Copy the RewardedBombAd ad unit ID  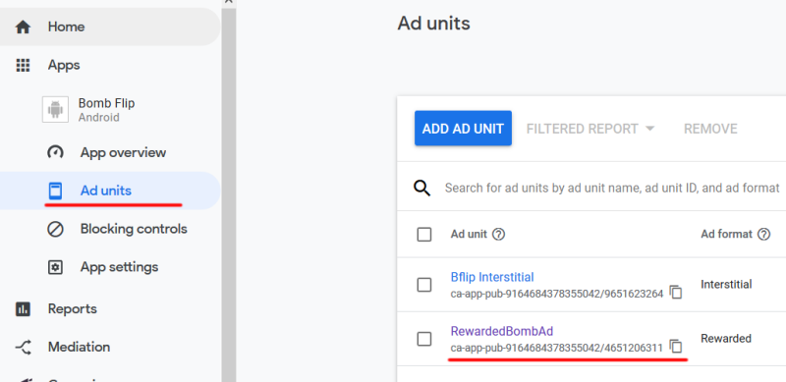tap(676, 347)
